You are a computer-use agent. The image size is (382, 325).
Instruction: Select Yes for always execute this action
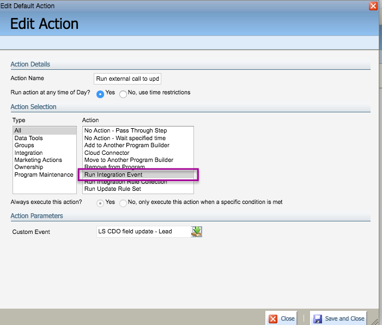[x=100, y=203]
